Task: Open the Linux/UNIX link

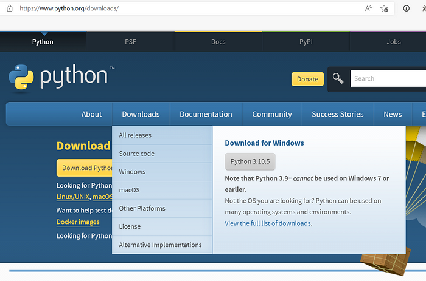Action: pos(73,197)
